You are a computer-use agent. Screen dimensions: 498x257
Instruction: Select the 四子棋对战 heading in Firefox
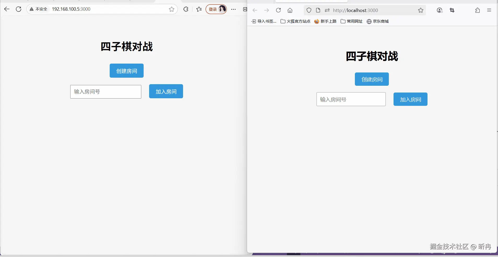click(x=372, y=56)
